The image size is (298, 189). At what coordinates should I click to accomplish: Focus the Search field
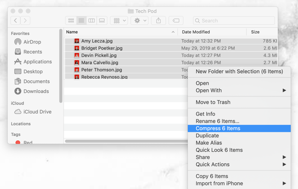pyautogui.click(x=234, y=20)
